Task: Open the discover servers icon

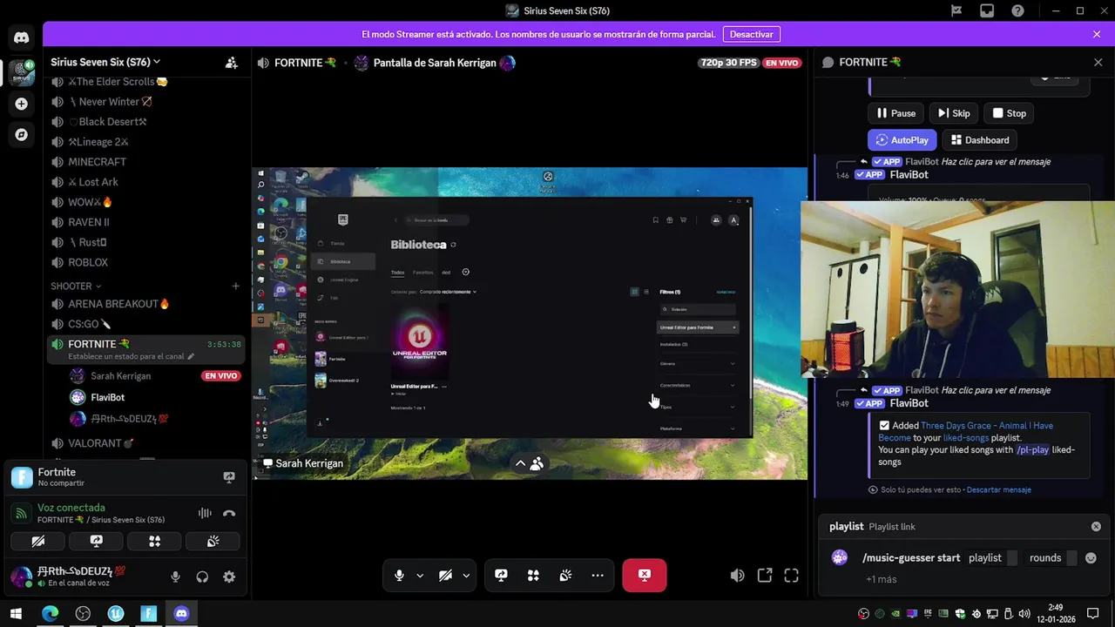Action: (x=21, y=135)
